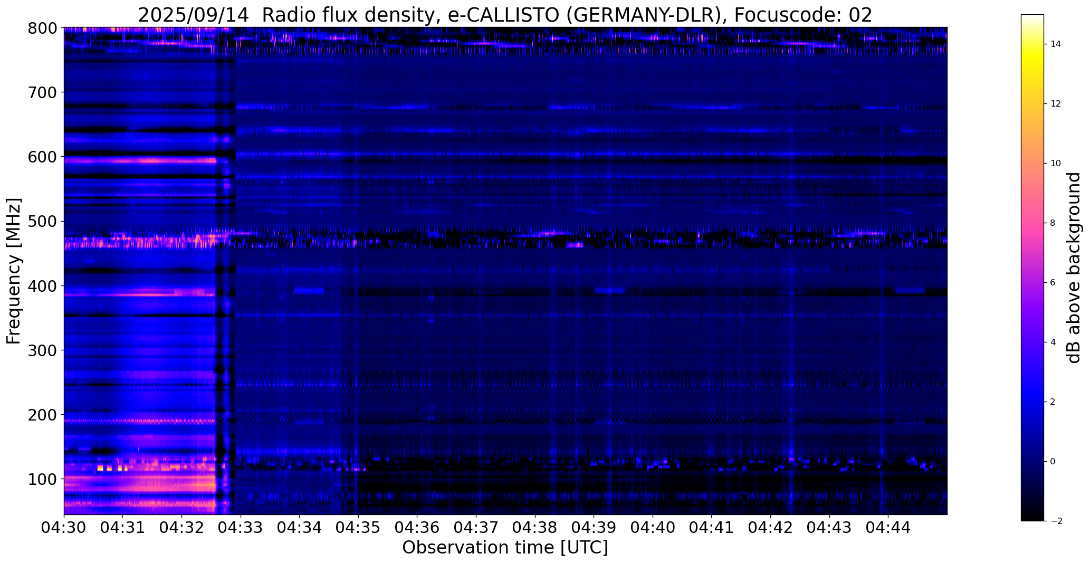Select the 200 frequency tick label

(x=42, y=415)
